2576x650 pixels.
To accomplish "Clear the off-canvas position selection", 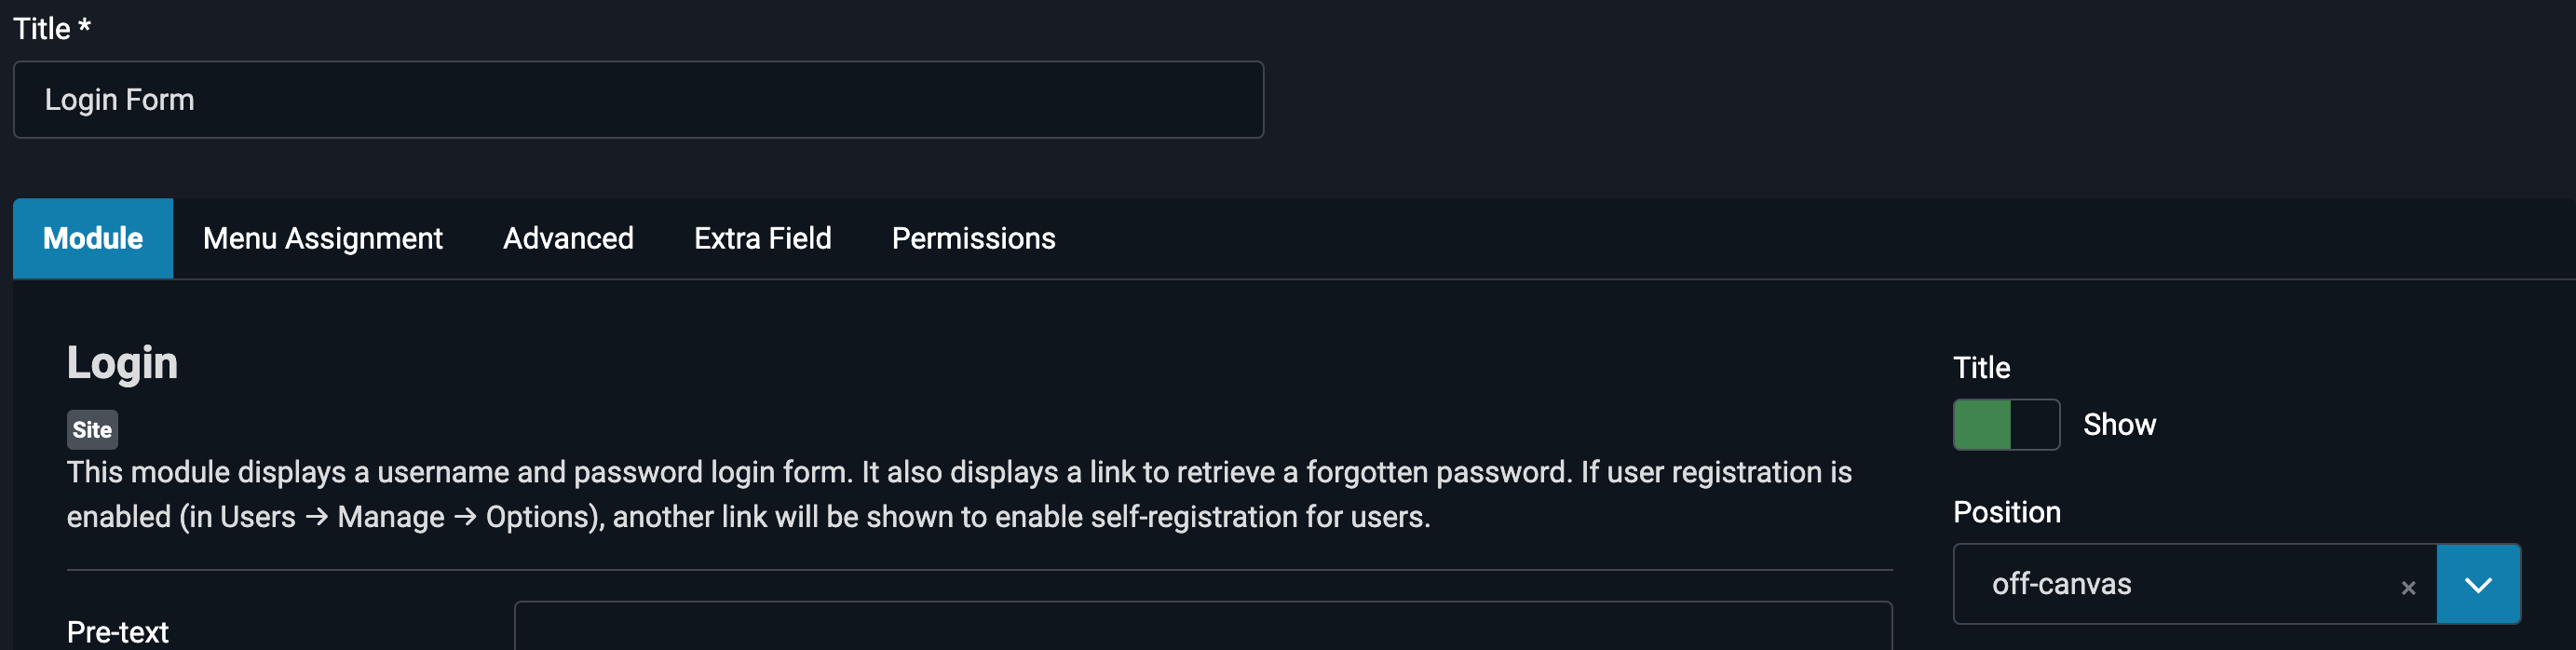I will tap(2408, 588).
